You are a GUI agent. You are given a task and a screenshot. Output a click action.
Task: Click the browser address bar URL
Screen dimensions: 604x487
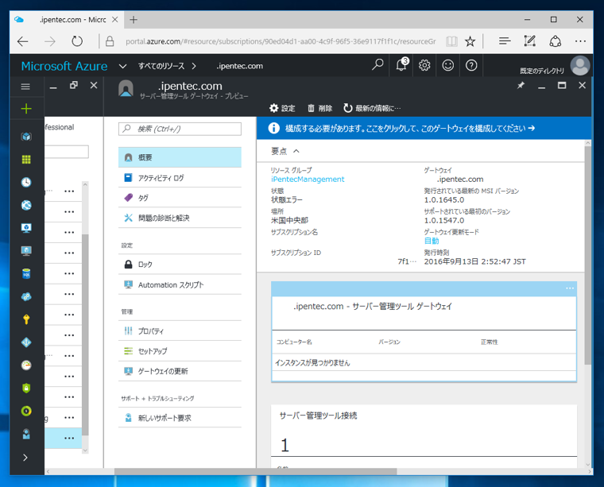[281, 41]
